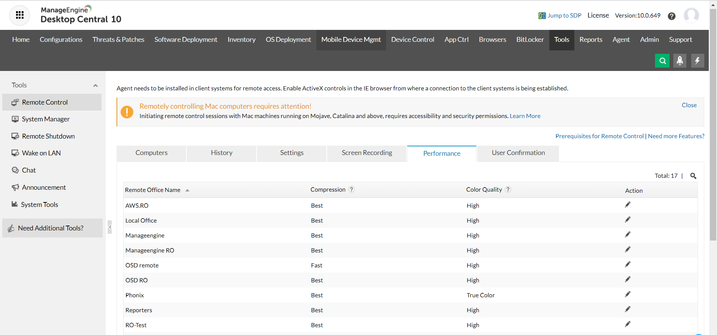
Task: Open the User Confirmation tab
Action: point(518,153)
